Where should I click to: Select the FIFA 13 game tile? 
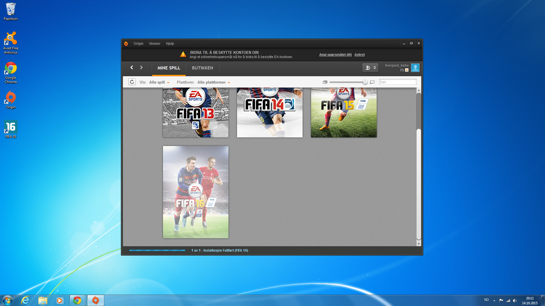(x=196, y=112)
